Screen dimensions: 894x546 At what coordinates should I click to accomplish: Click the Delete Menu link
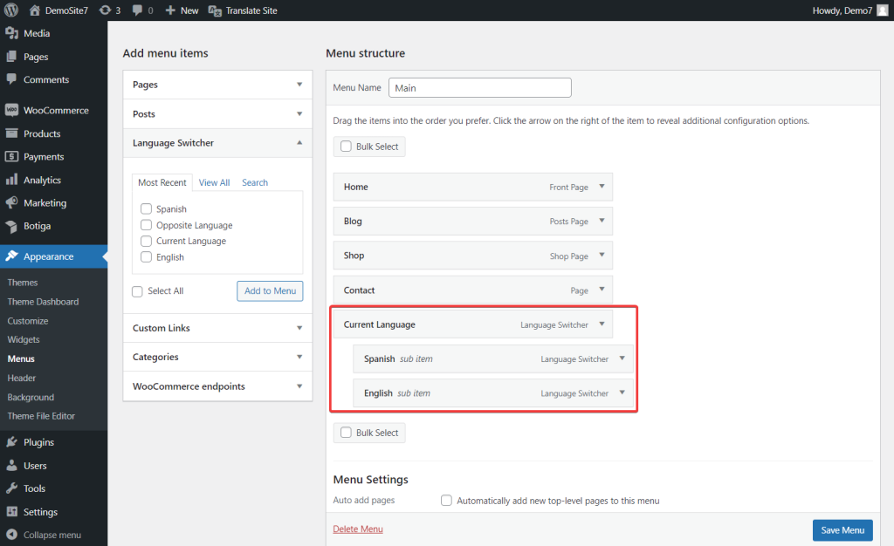point(357,529)
